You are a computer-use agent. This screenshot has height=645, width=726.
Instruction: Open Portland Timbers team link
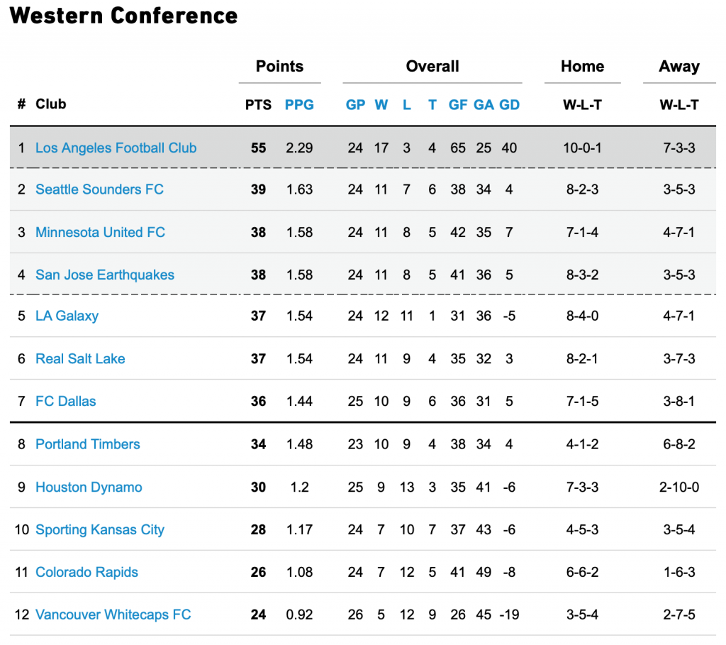pyautogui.click(x=87, y=444)
